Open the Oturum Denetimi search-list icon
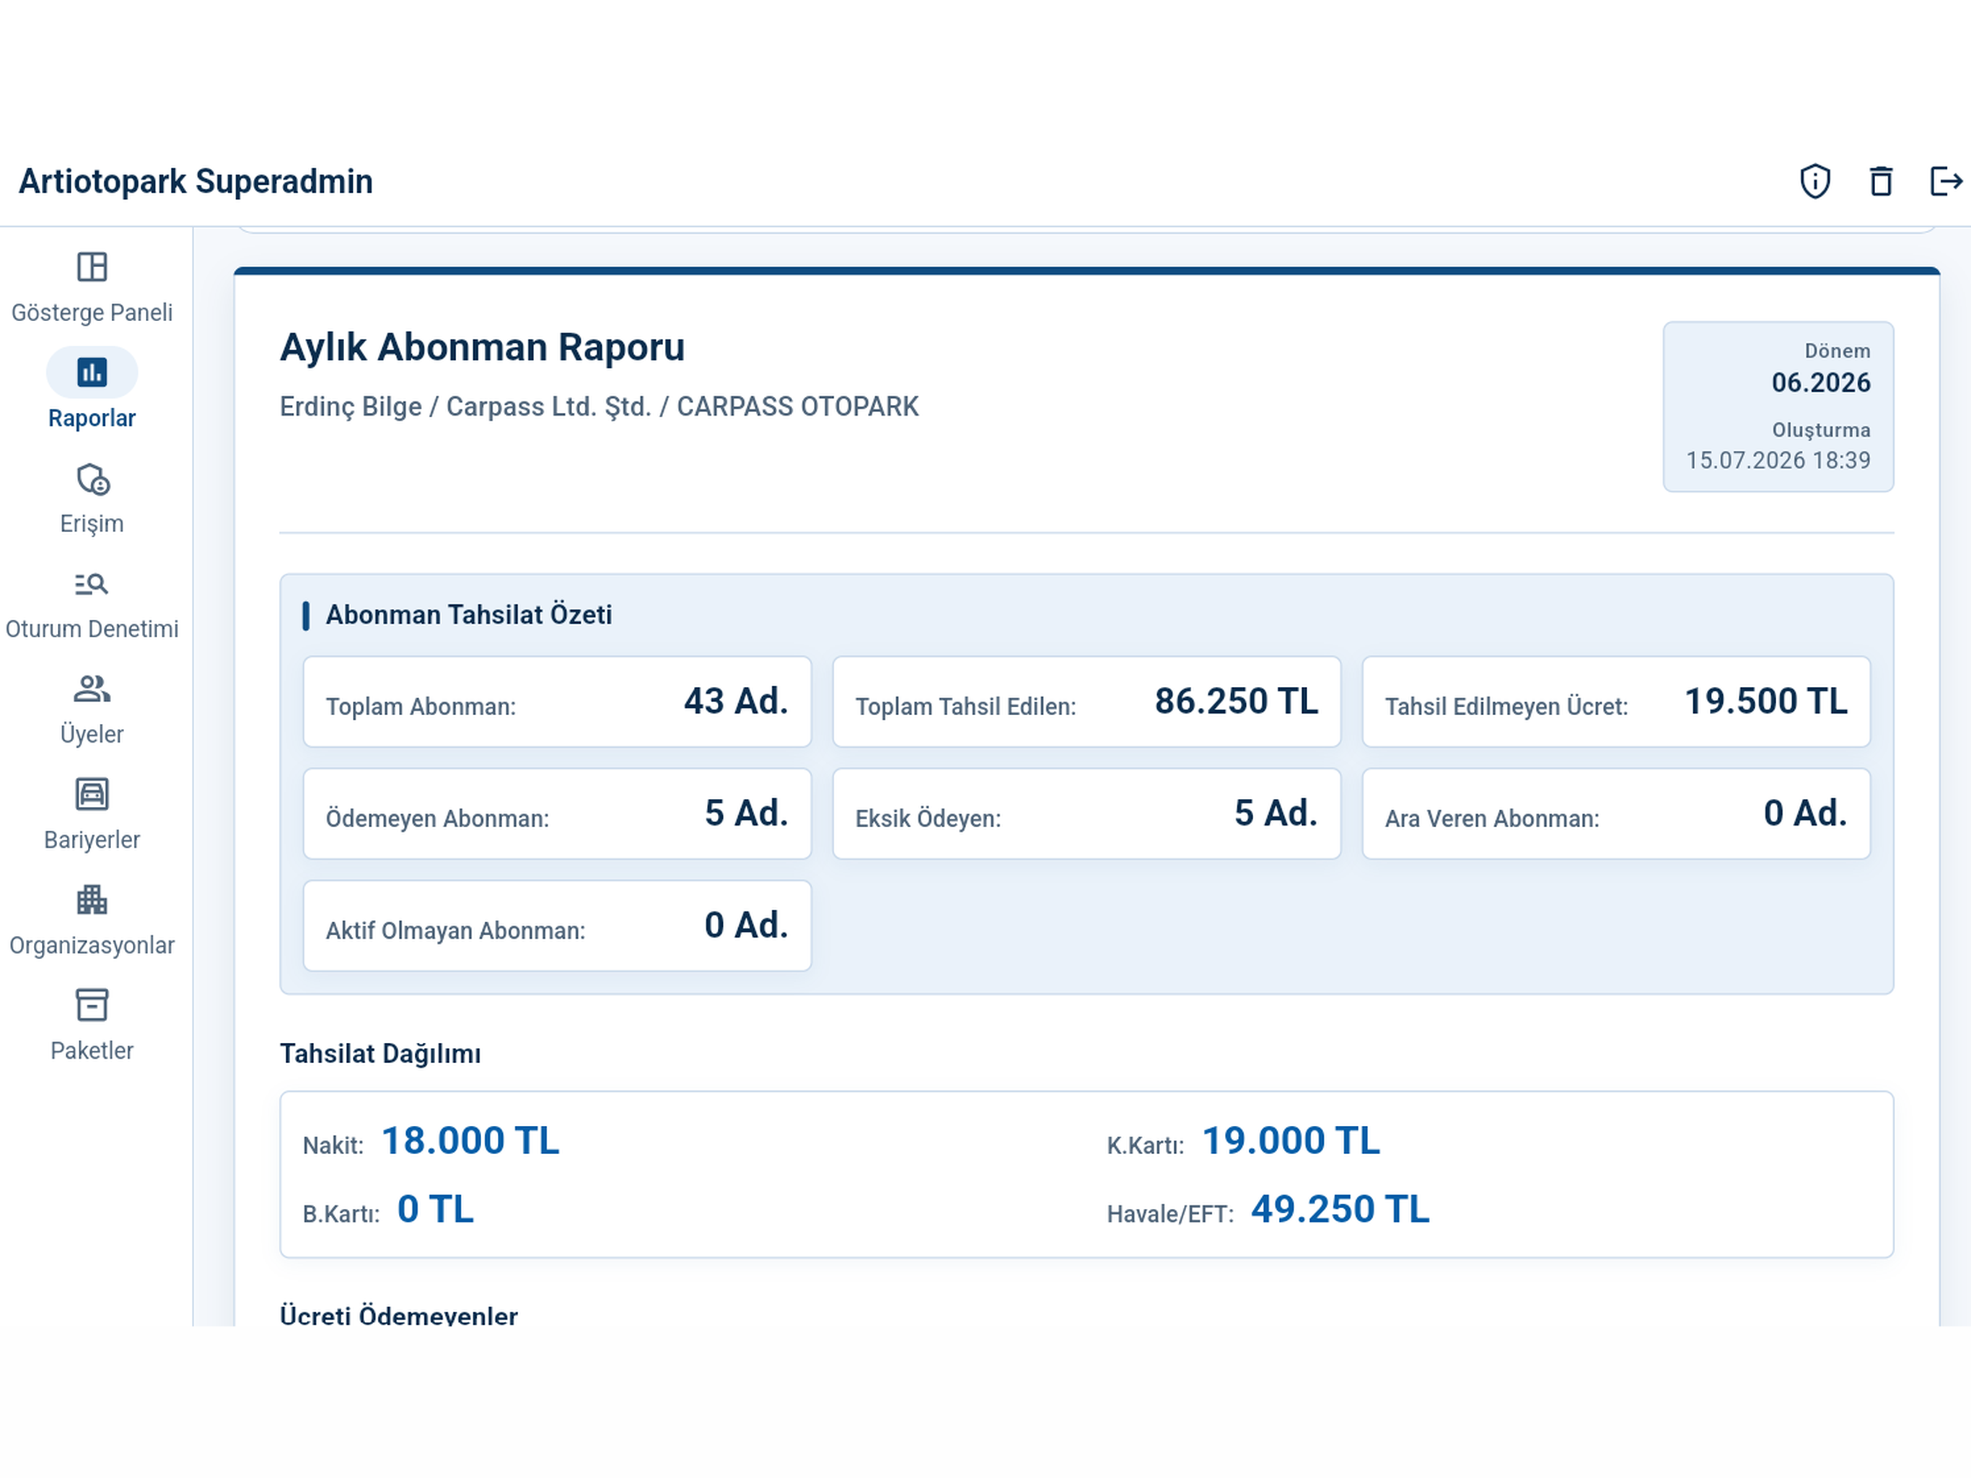This screenshot has width=1971, height=1478. 92,584
